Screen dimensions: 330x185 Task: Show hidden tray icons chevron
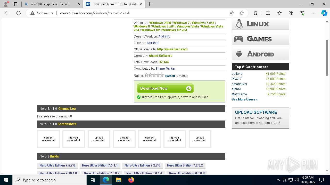(x=278, y=180)
